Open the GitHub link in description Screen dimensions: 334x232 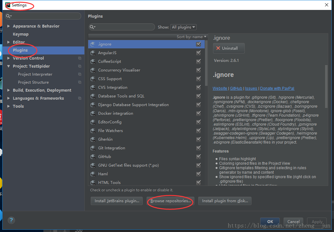click(236, 88)
